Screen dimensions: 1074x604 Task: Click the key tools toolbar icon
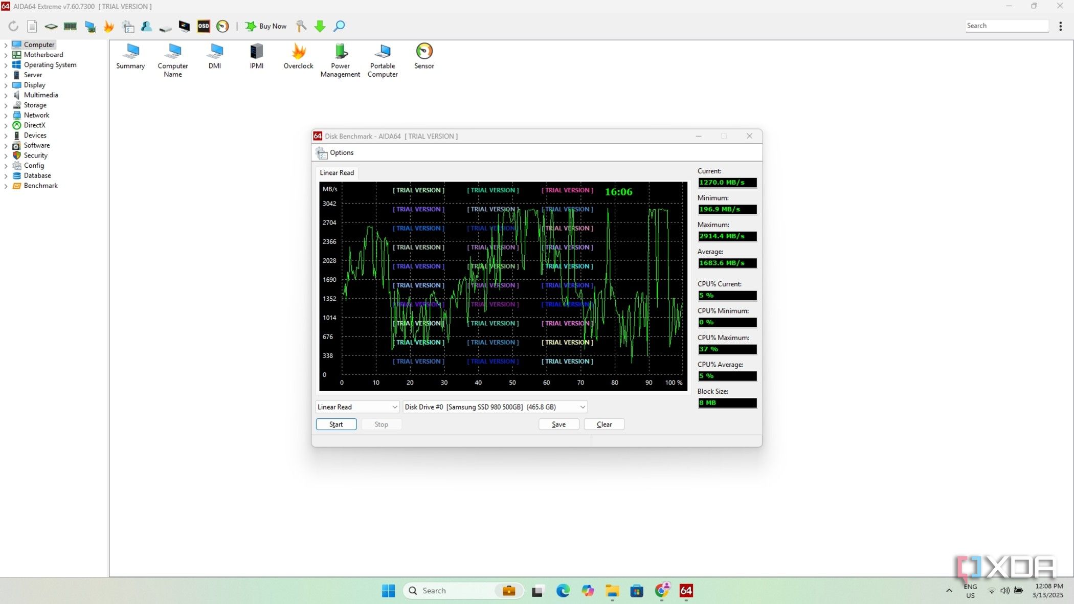coord(301,26)
